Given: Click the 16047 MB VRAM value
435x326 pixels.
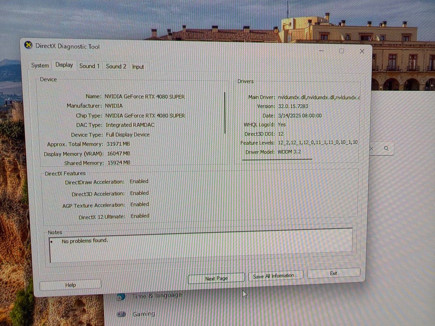Looking at the screenshot, I should click(x=118, y=153).
